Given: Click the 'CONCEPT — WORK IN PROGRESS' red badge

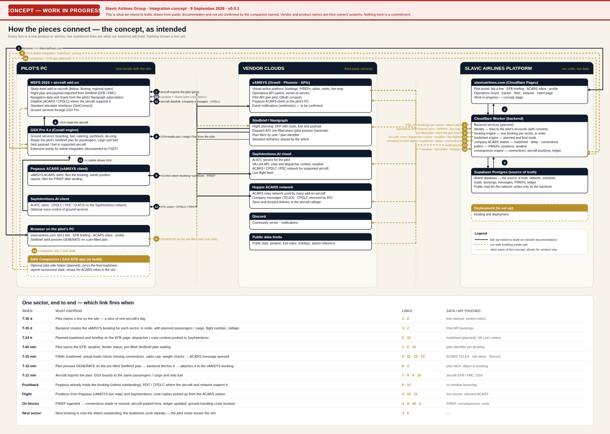Looking at the screenshot, I should pyautogui.click(x=54, y=10).
